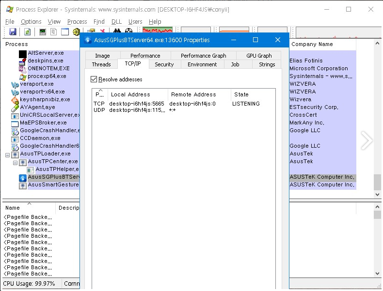Image resolution: width=383 pixels, height=291 pixels.
Task: Open System Information via toolbar icon
Action: click(x=43, y=32)
